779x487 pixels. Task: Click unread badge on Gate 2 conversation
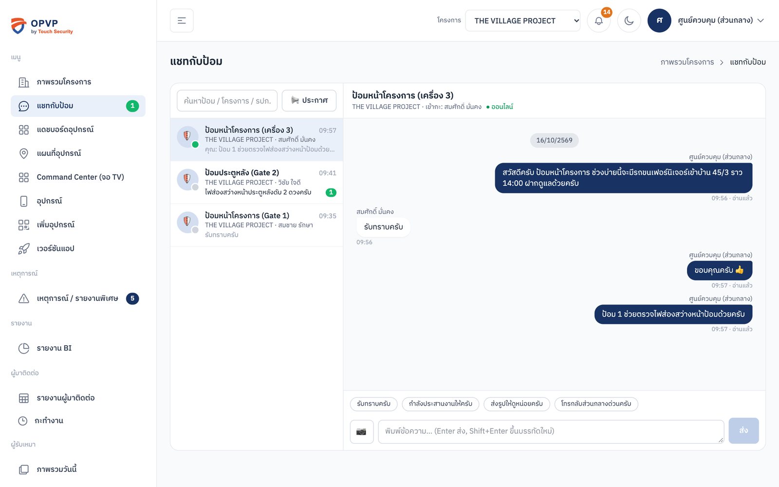point(331,192)
